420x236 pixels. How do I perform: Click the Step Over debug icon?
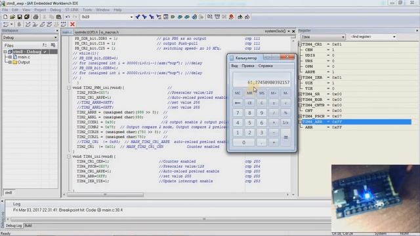click(28, 24)
